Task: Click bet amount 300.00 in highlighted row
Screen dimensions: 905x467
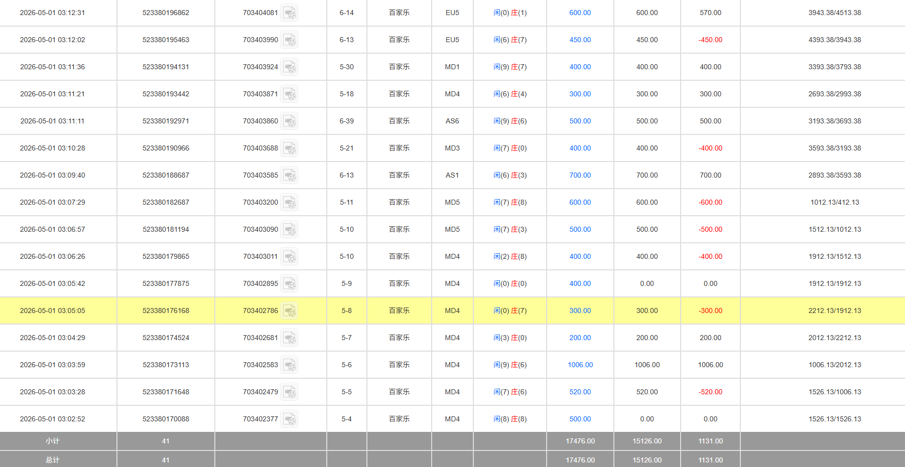Action: click(x=580, y=310)
